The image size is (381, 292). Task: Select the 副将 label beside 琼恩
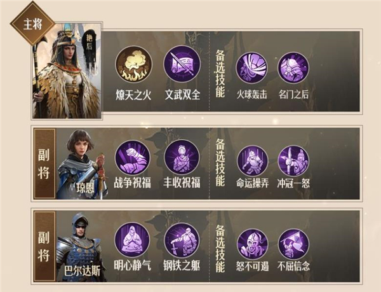(x=44, y=163)
